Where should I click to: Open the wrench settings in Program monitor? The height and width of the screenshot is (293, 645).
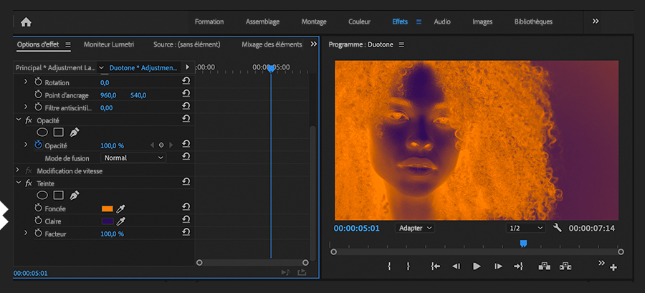click(558, 228)
